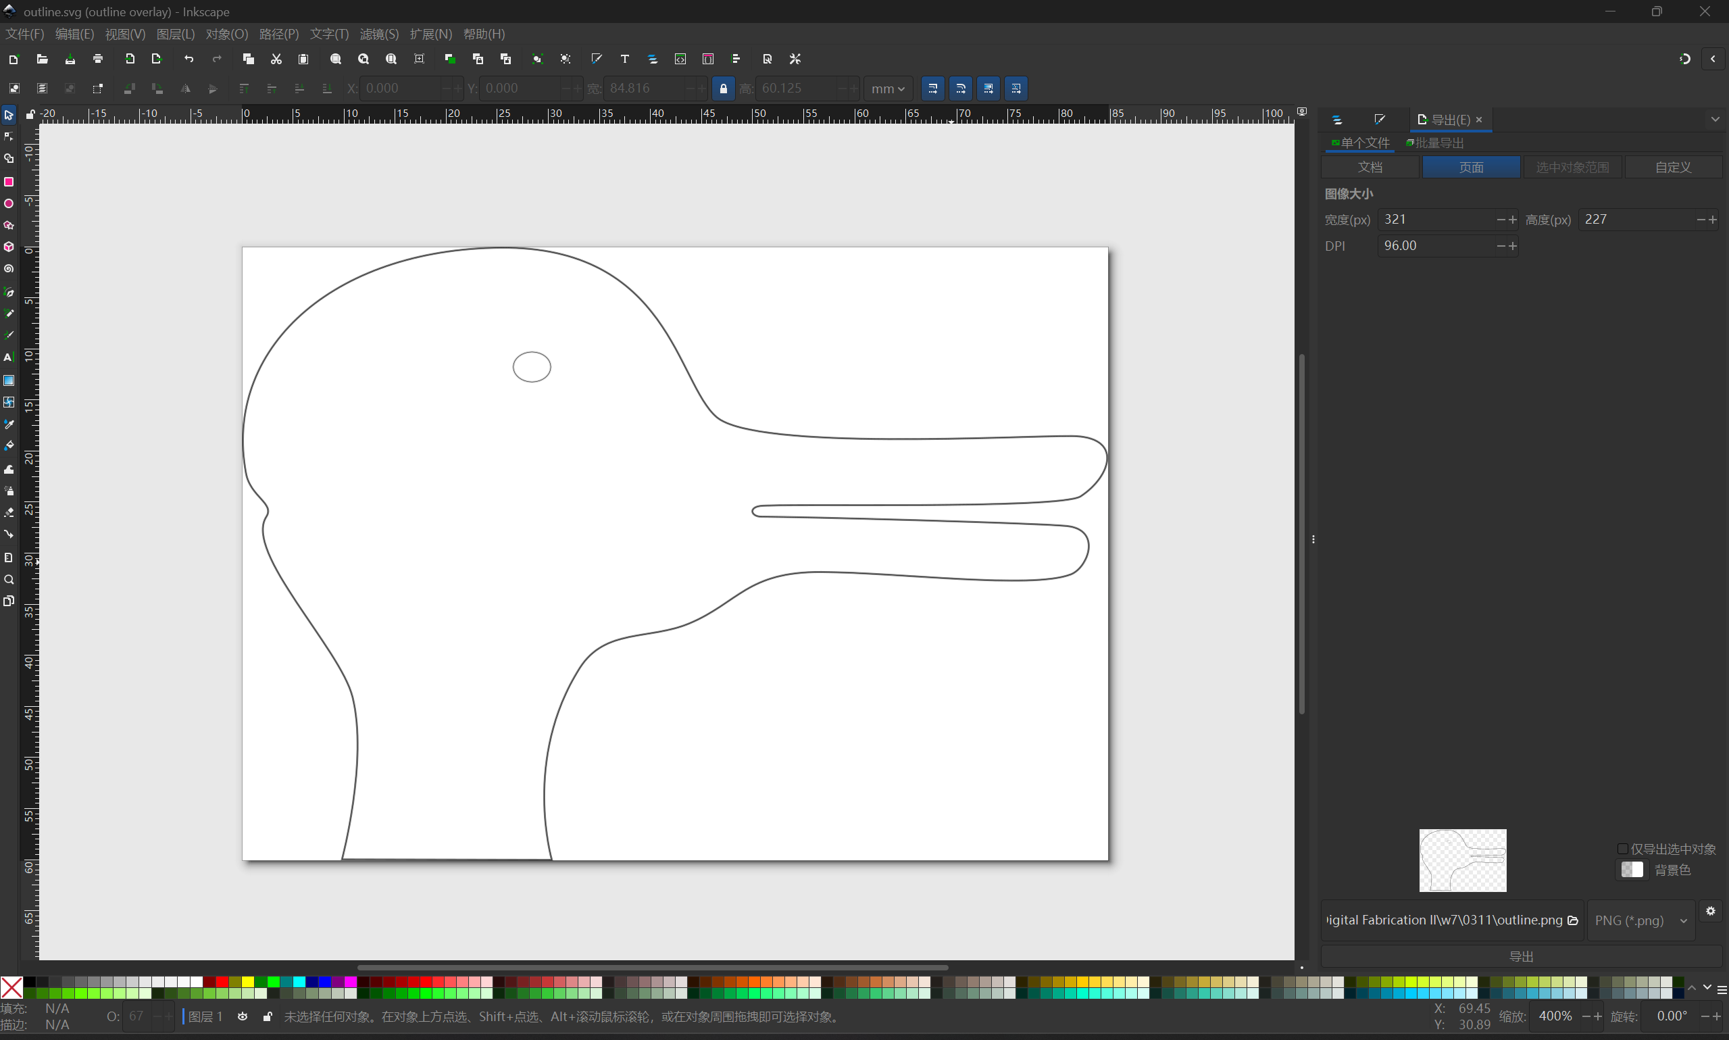Increase DPI with plus button
The image size is (1729, 1040).
[1513, 246]
